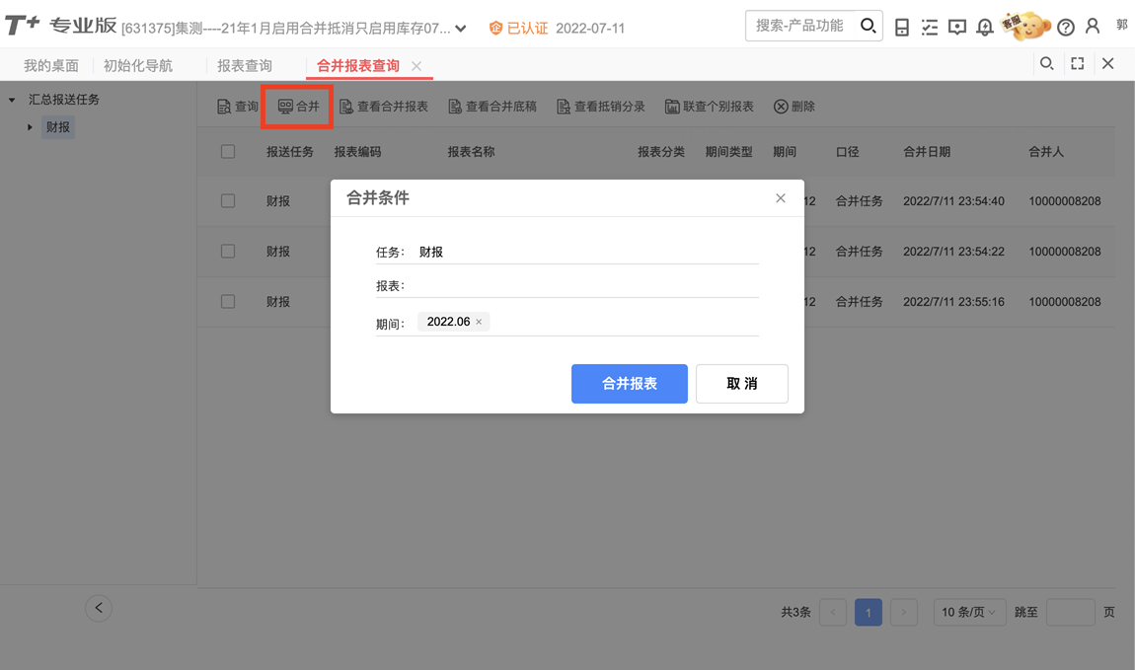Go to the next page arrow
This screenshot has width=1135, height=670.
(904, 612)
